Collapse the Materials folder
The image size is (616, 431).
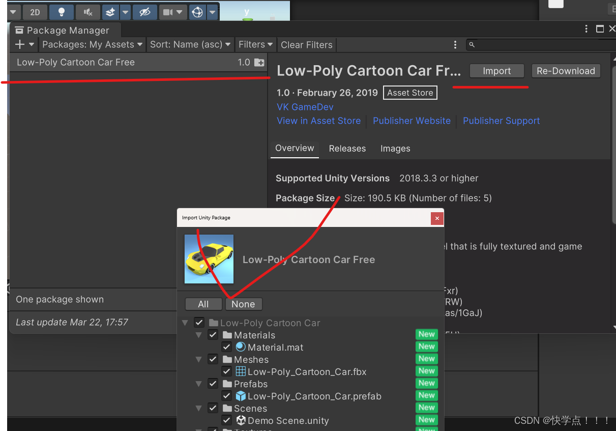tap(199, 335)
